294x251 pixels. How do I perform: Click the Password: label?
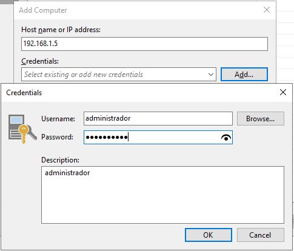pos(58,137)
